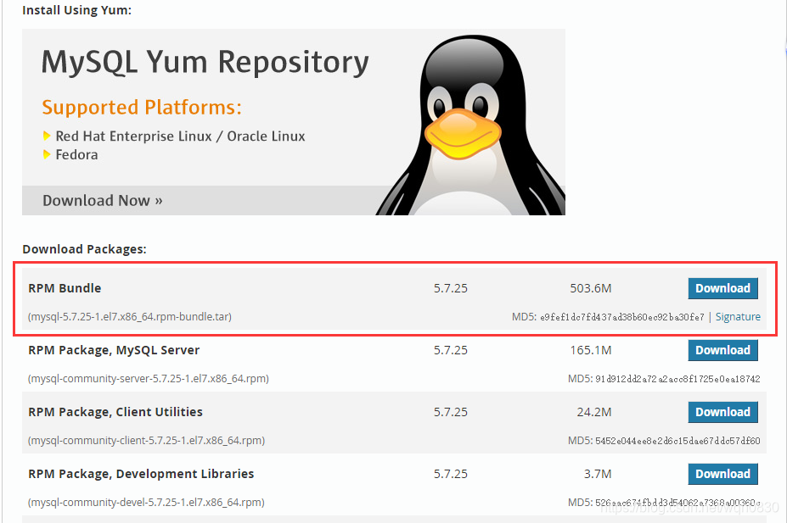Select the RPM Bundle package name
The height and width of the screenshot is (523, 787).
click(x=65, y=288)
